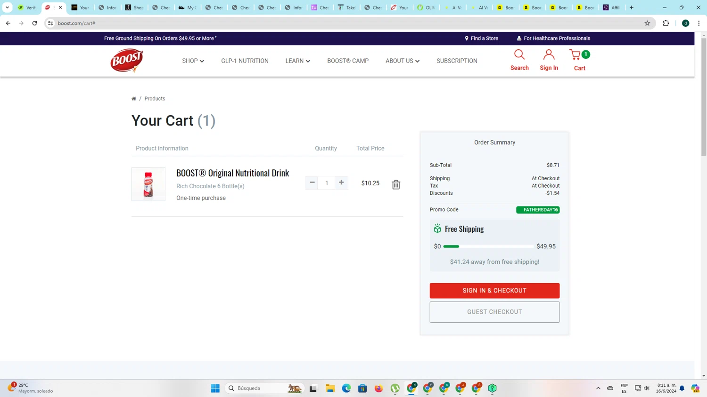Open Microsoft Store from taskbar

(x=362, y=388)
